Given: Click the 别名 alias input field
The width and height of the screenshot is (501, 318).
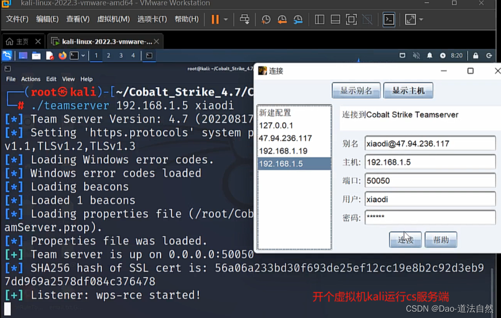Looking at the screenshot, I should tap(430, 144).
